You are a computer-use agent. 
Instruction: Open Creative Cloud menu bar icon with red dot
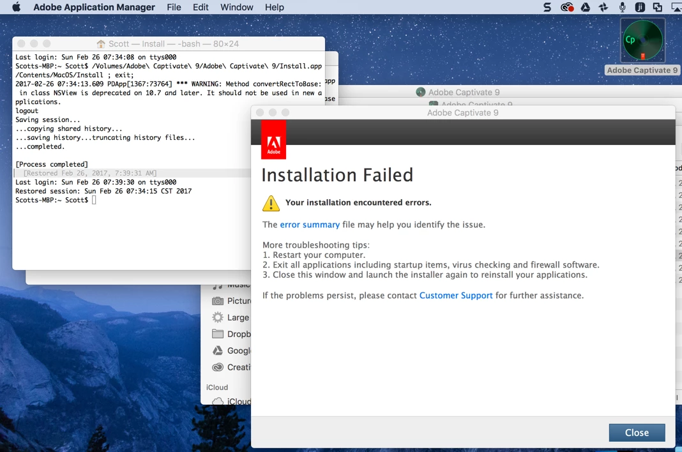pyautogui.click(x=567, y=7)
